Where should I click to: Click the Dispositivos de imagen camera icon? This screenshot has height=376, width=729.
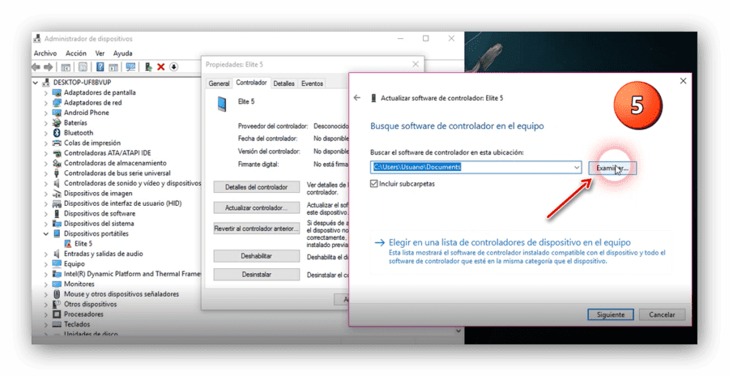(x=57, y=194)
